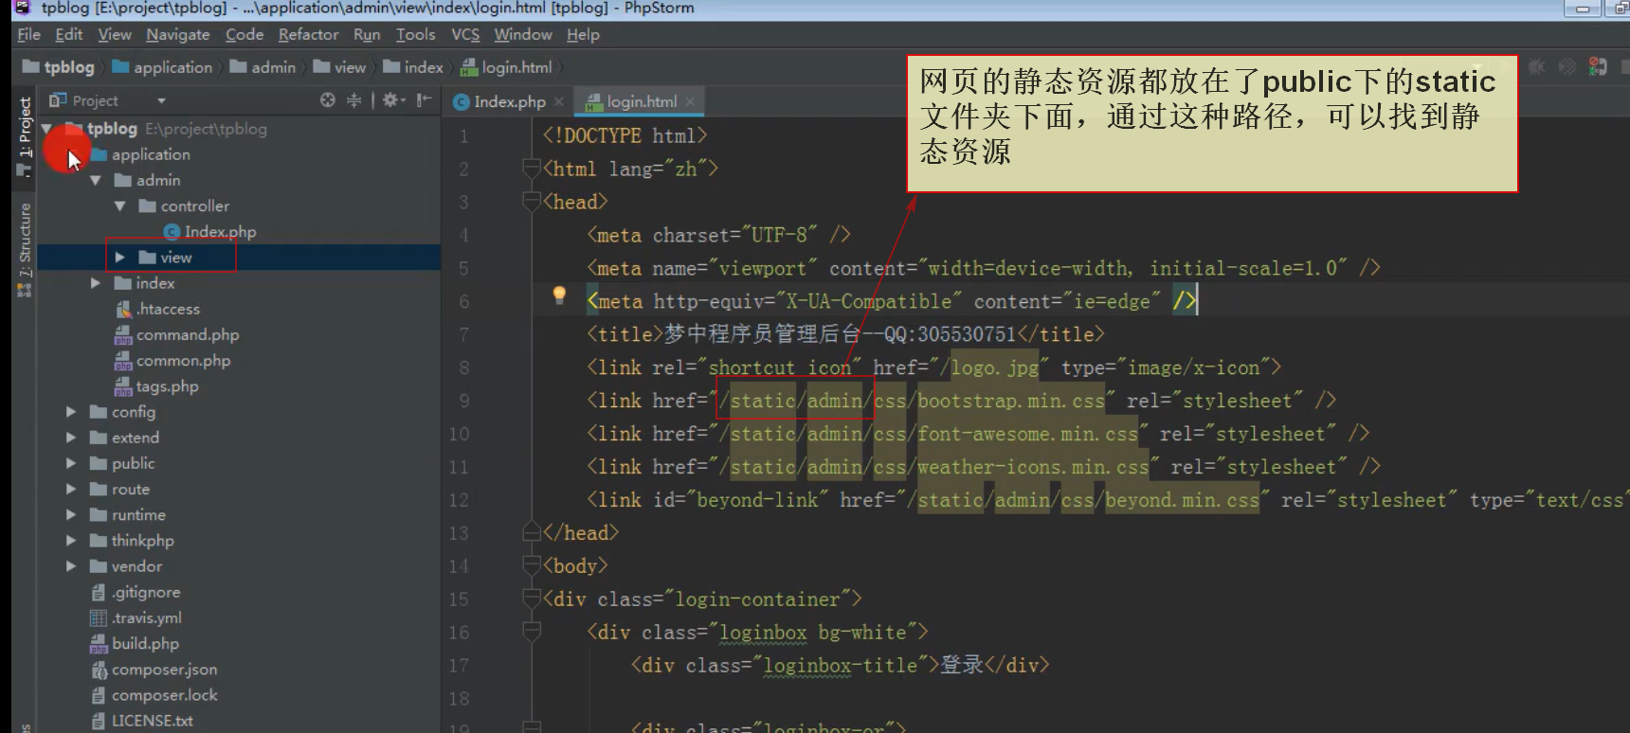Expand the thinkphp folder
This screenshot has width=1630, height=733.
70,540
